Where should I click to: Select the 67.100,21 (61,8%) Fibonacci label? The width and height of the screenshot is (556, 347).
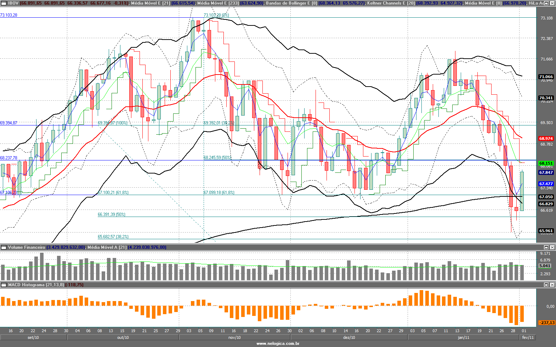[113, 193]
